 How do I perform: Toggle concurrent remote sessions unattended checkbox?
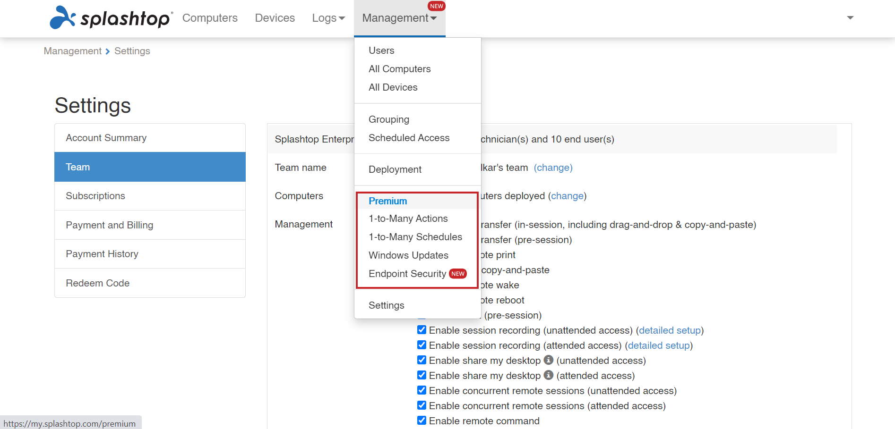click(x=422, y=390)
